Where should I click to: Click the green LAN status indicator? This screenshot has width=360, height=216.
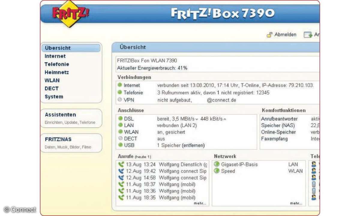pyautogui.click(x=120, y=125)
